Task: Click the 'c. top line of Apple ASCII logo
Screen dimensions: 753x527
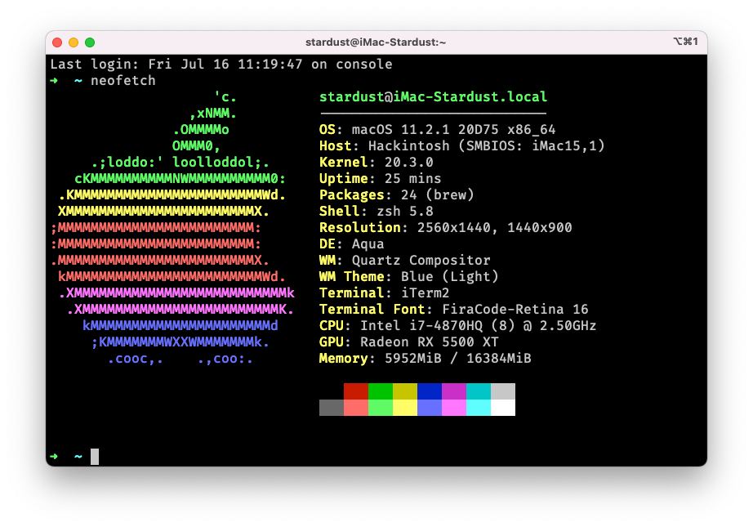Action: (x=225, y=97)
